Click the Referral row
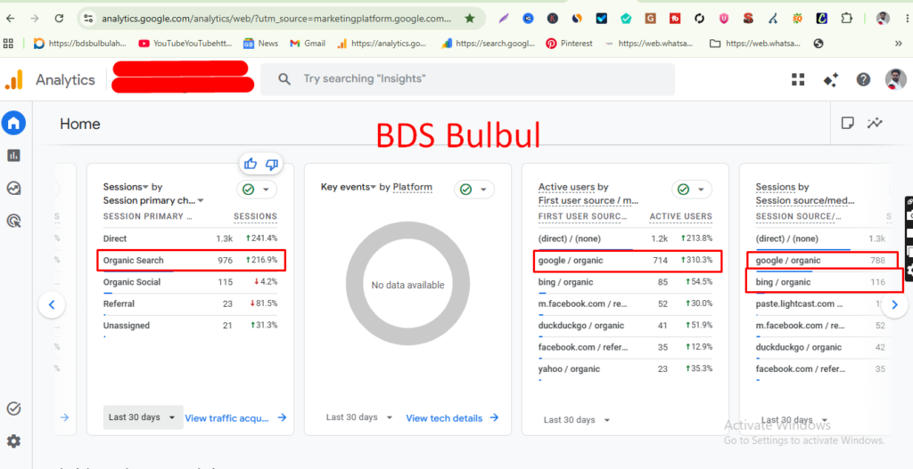Screen dimensions: 913x469 coord(190,304)
